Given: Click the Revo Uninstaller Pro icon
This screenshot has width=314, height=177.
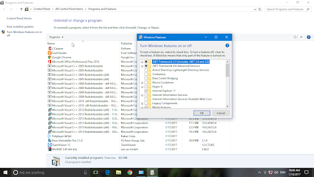Looking at the screenshot, I should (x=50, y=141).
